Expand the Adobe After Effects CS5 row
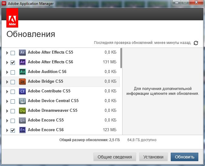 pyautogui.click(x=7, y=53)
